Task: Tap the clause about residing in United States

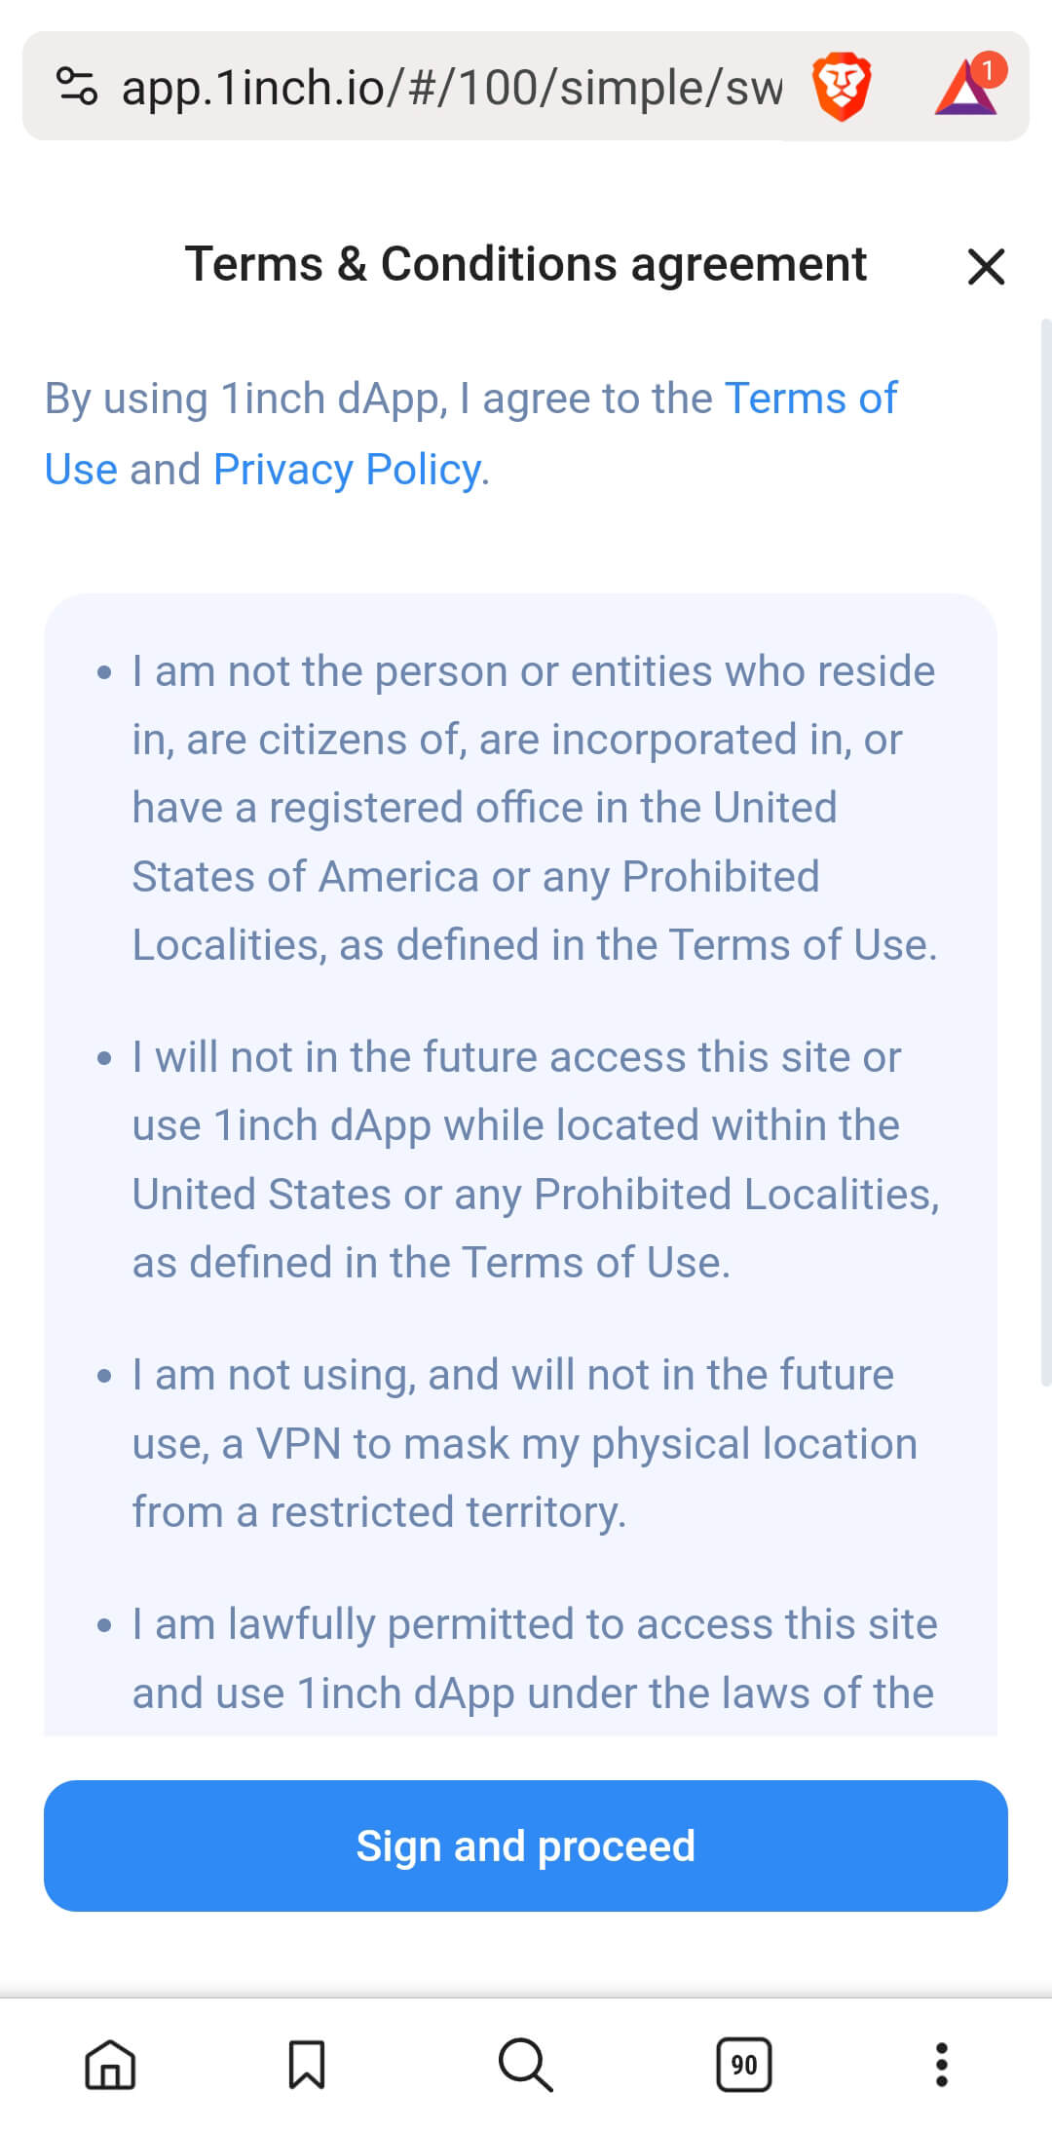Action: pos(534,808)
